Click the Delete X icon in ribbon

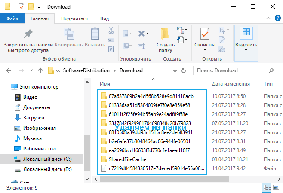click(x=141, y=34)
